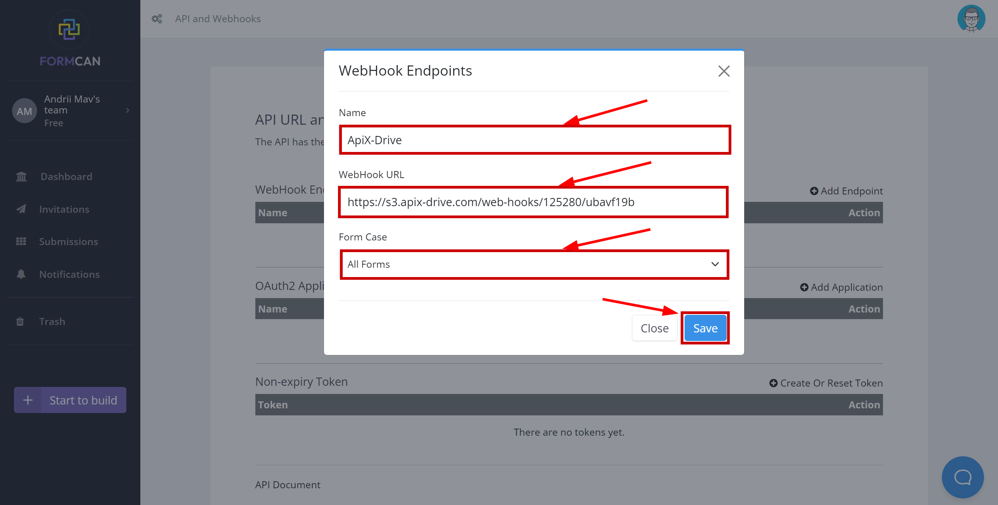Click the WebHook URL input field
Screen dimensions: 998x505
[533, 202]
